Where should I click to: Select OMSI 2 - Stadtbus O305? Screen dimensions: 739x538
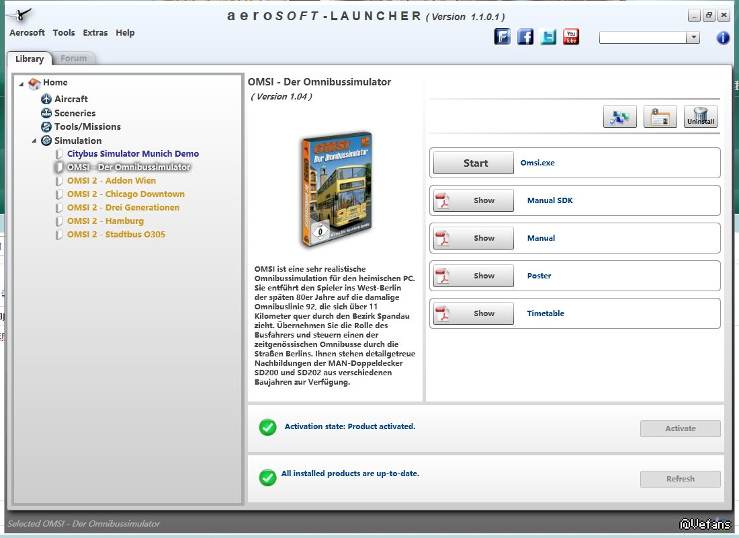click(116, 235)
